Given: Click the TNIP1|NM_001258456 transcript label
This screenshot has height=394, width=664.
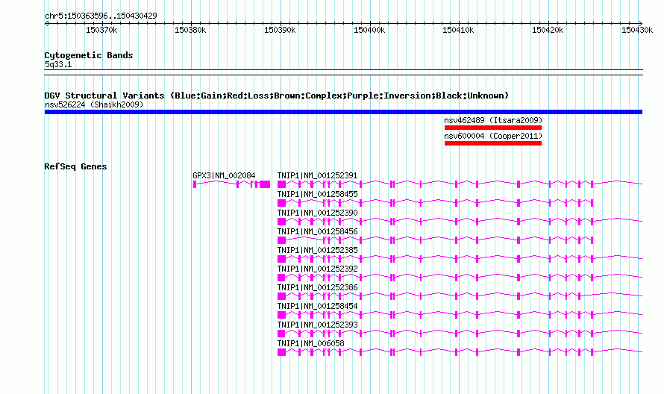Looking at the screenshot, I should pyautogui.click(x=318, y=231).
